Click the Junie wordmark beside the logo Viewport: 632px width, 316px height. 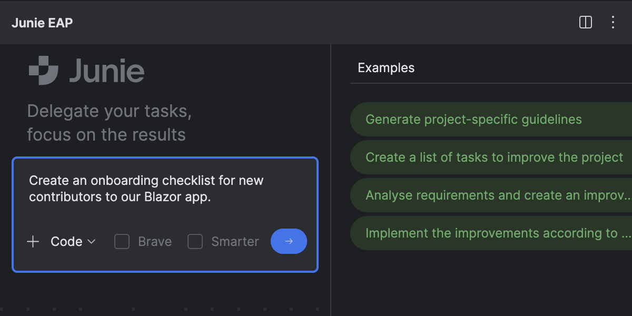click(x=107, y=71)
